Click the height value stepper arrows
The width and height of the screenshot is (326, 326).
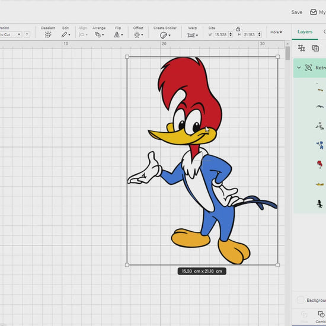coord(259,34)
